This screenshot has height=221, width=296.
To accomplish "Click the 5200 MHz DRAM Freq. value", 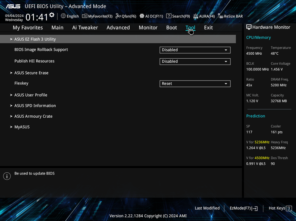I will [x=279, y=85].
